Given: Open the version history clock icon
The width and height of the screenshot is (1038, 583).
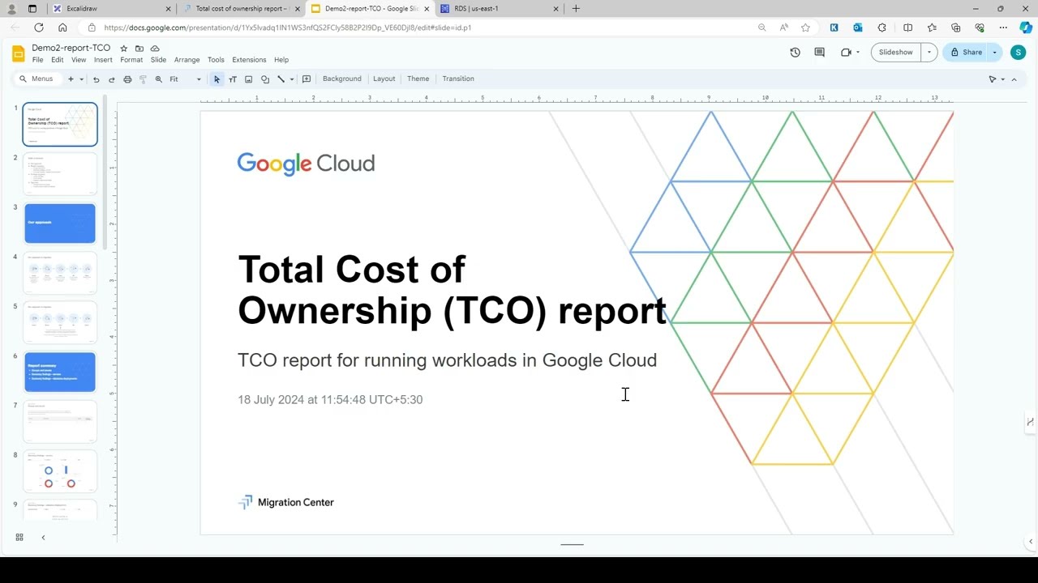Looking at the screenshot, I should pos(795,52).
